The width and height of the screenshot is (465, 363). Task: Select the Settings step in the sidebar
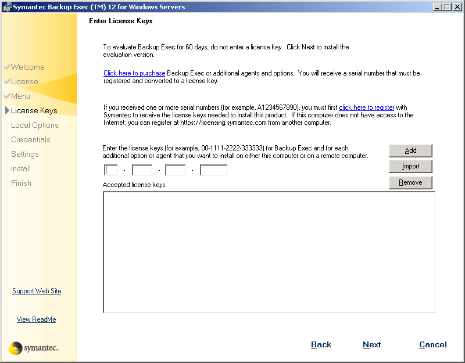(x=25, y=154)
